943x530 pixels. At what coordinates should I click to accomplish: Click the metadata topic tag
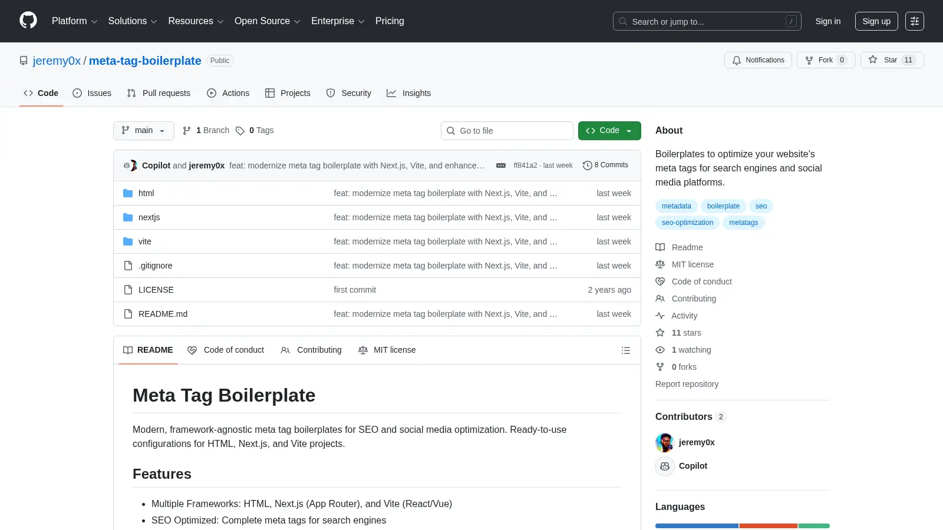click(x=677, y=206)
